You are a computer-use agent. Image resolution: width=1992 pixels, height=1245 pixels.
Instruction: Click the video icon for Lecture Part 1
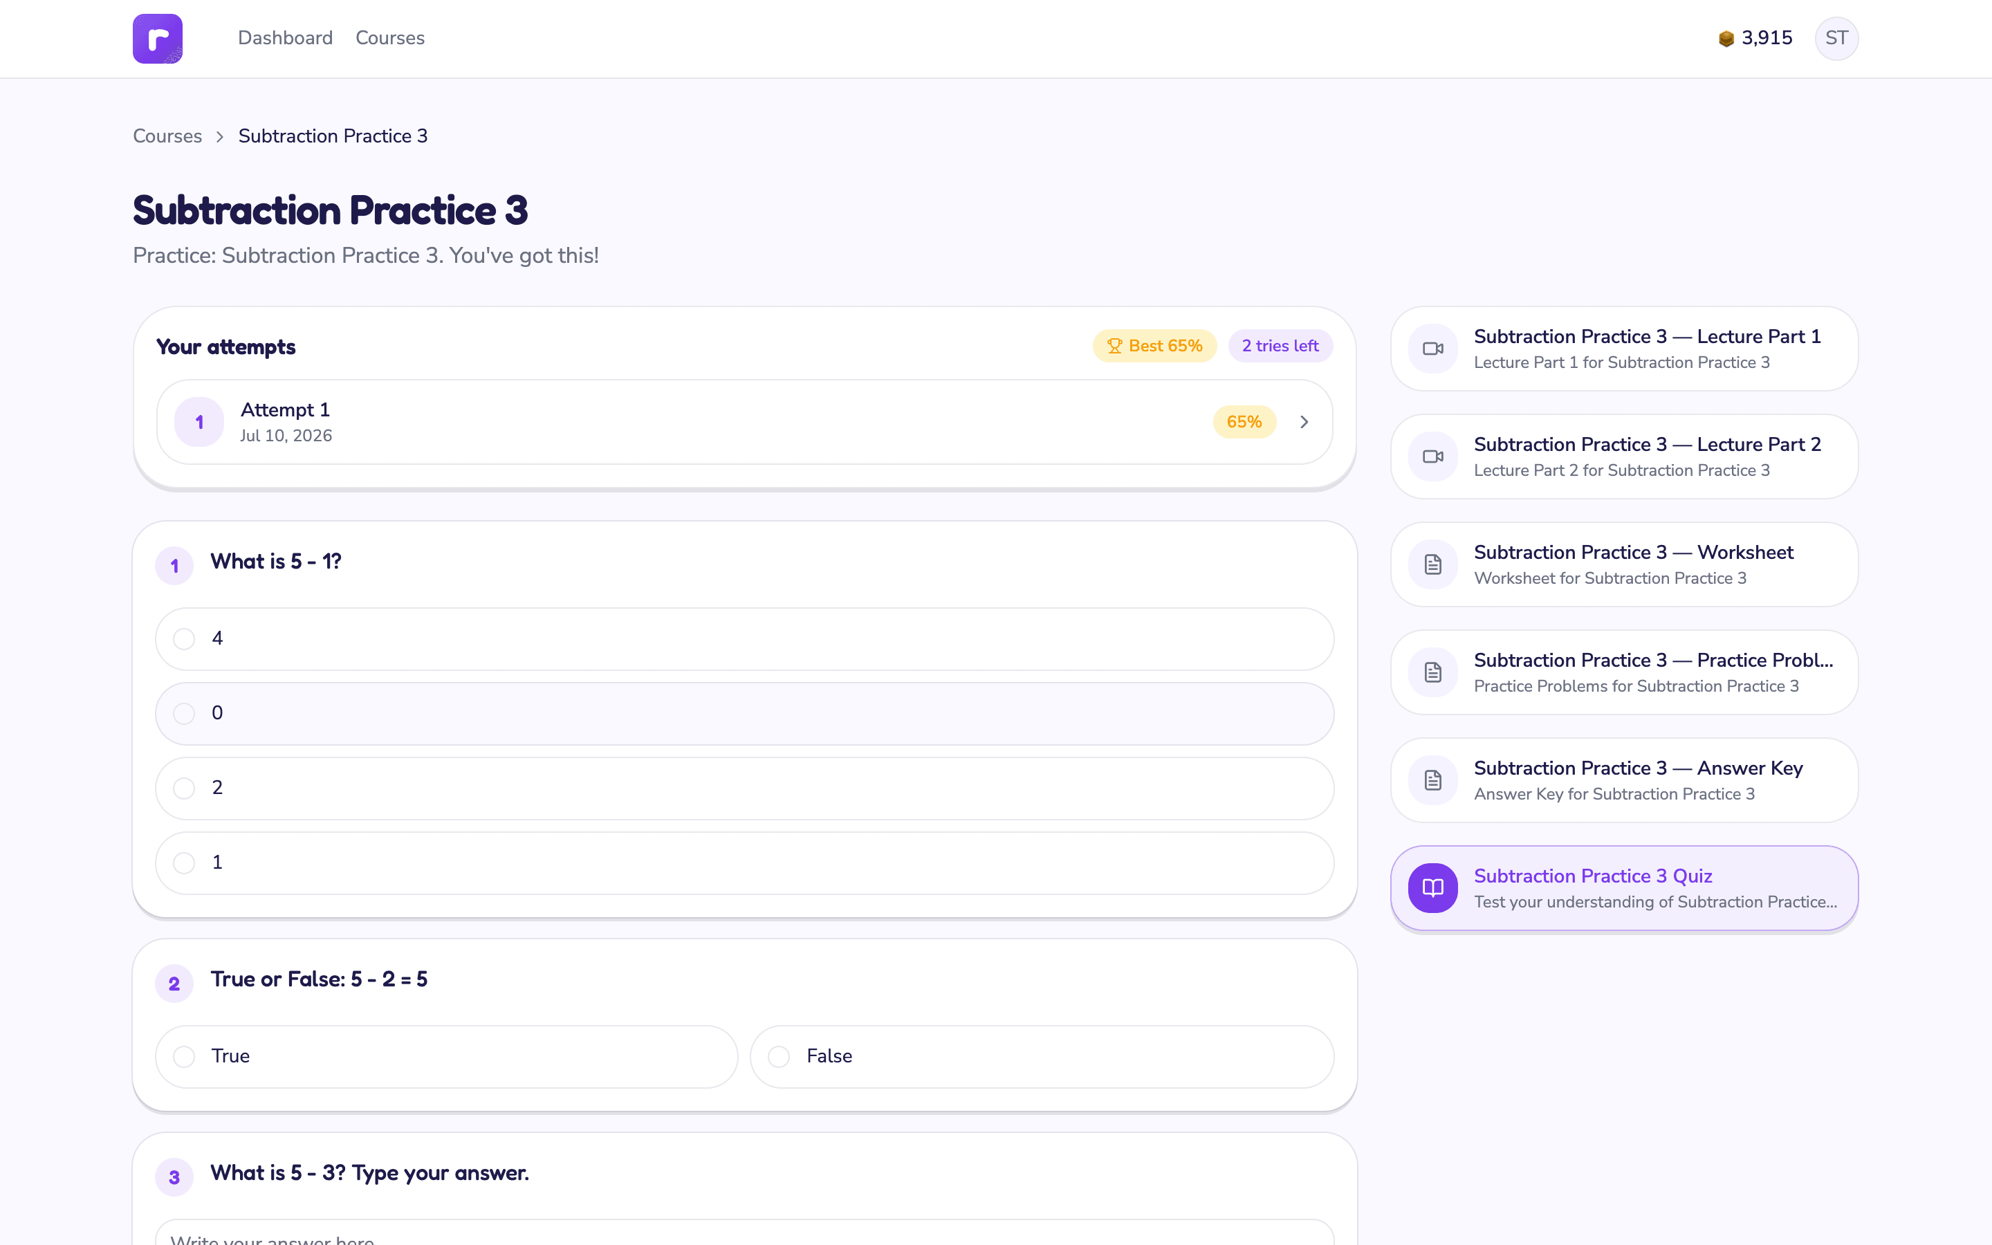point(1432,349)
